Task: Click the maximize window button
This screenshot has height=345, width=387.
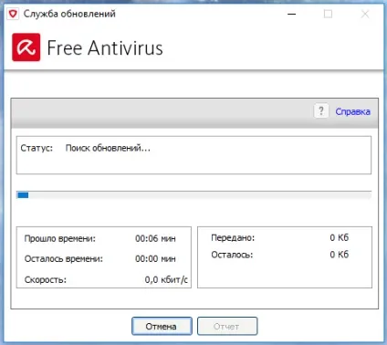Action: 328,14
